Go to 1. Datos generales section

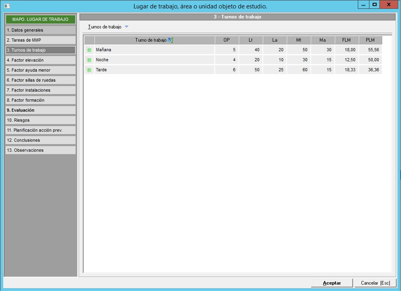(41, 30)
